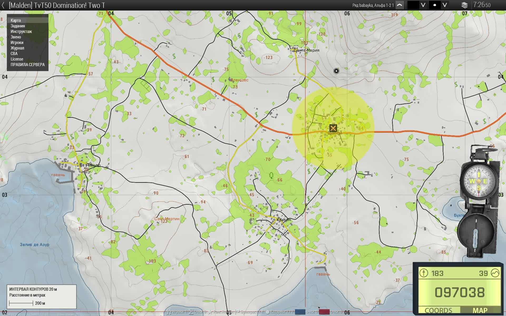
Task: Open the ПРАВИЛА СЕРВЕРА entry
Action: pyautogui.click(x=28, y=65)
